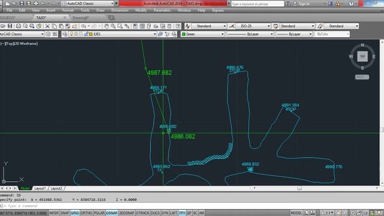
Task: Toggle INFER constraints in status bar
Action: click(54, 213)
